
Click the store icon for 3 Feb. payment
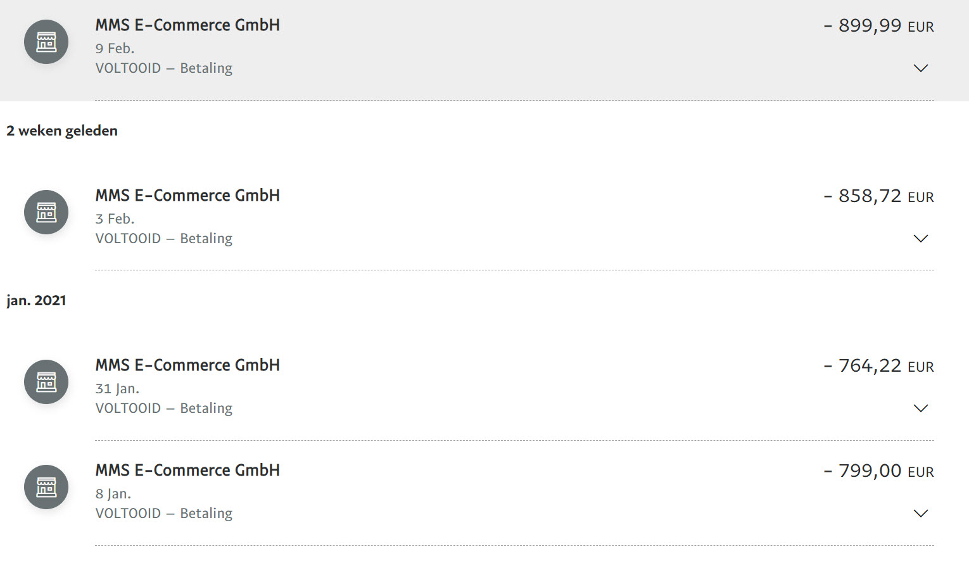tap(46, 212)
